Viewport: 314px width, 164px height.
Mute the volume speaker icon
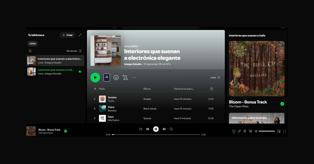click(256, 131)
